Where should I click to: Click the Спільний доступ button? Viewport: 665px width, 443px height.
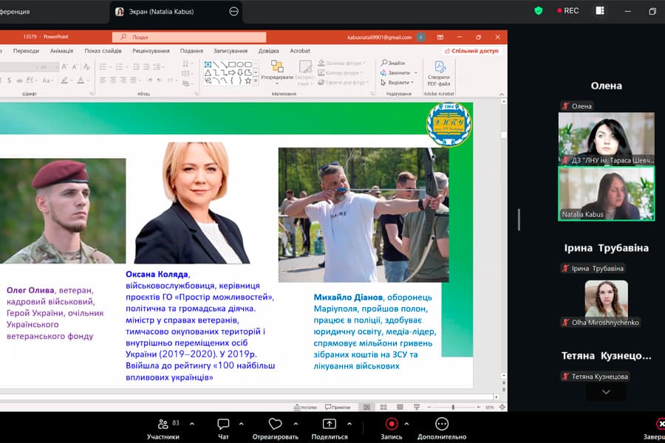(x=471, y=51)
